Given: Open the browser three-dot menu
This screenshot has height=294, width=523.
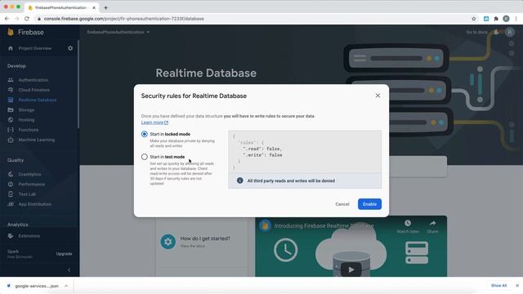Looking at the screenshot, I should [516, 19].
